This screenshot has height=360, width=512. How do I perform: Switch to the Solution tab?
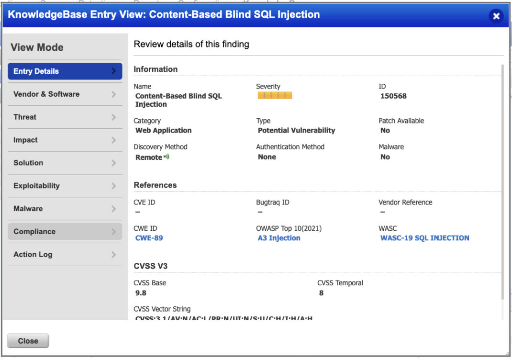coord(28,163)
